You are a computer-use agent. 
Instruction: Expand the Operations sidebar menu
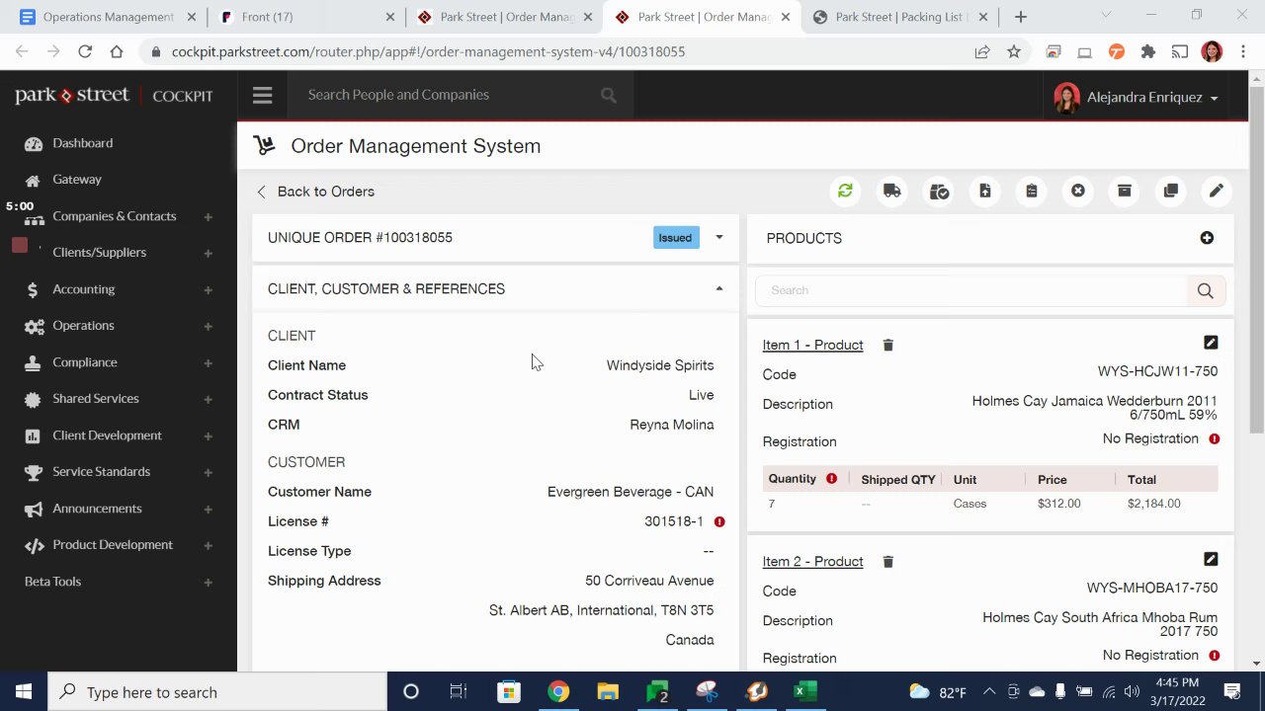208,326
